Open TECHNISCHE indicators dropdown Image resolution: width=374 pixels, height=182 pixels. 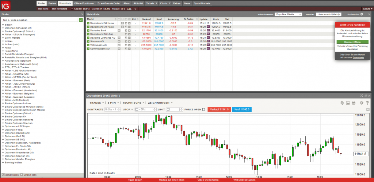(134, 103)
